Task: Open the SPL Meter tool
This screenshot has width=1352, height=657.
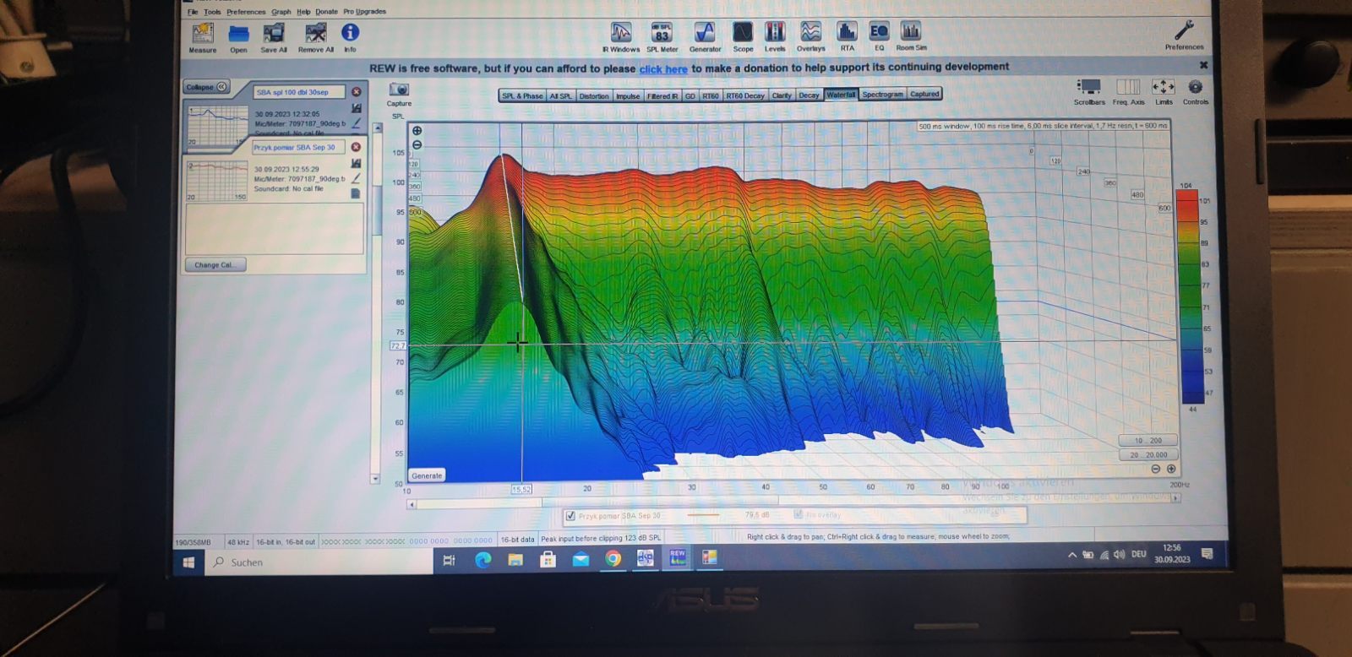Action: pos(662,32)
